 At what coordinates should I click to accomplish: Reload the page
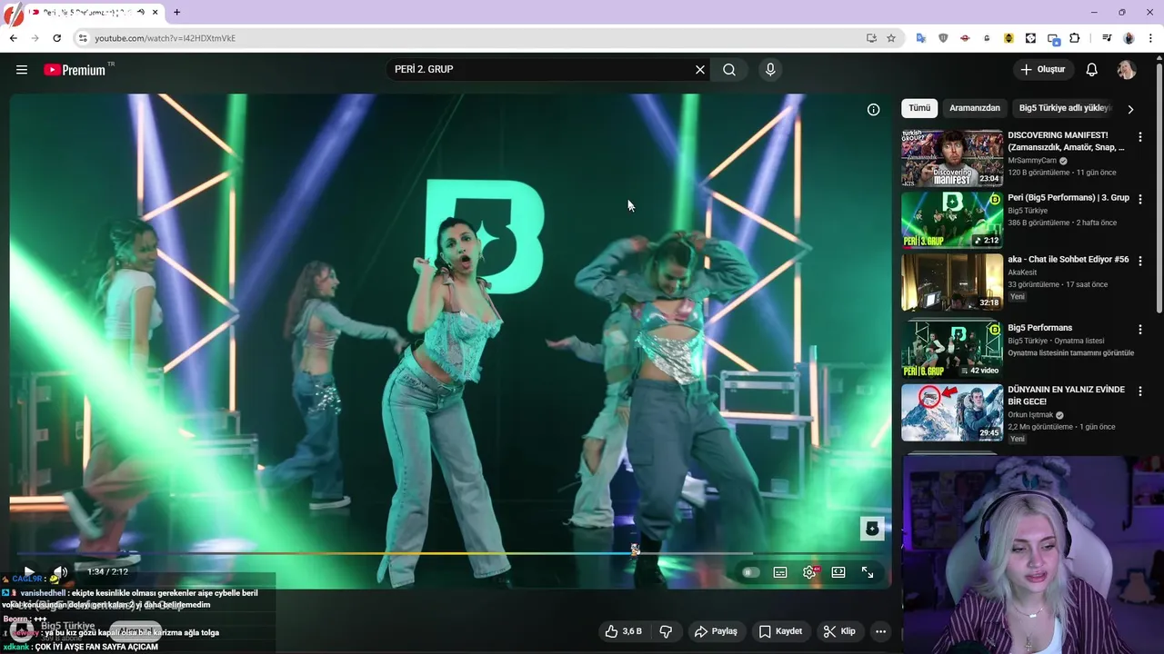click(56, 38)
